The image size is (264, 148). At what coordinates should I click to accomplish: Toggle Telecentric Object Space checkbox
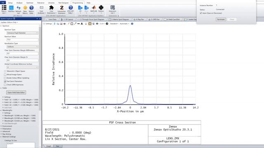click(5, 71)
